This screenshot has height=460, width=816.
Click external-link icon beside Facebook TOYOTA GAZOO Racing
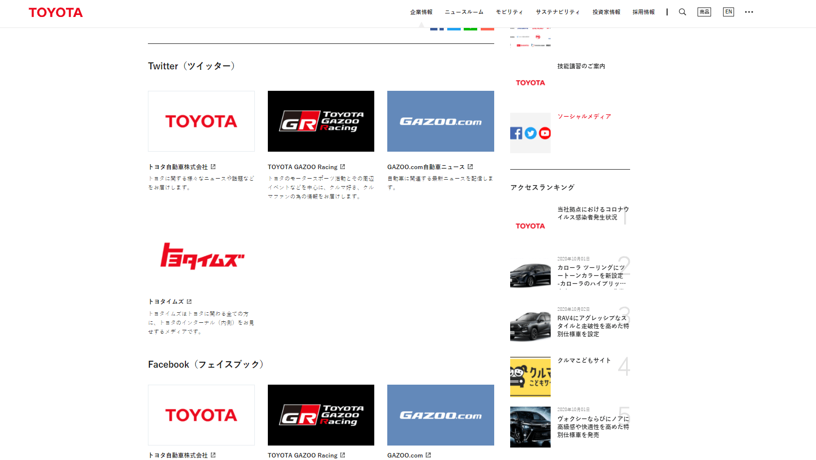pos(342,455)
